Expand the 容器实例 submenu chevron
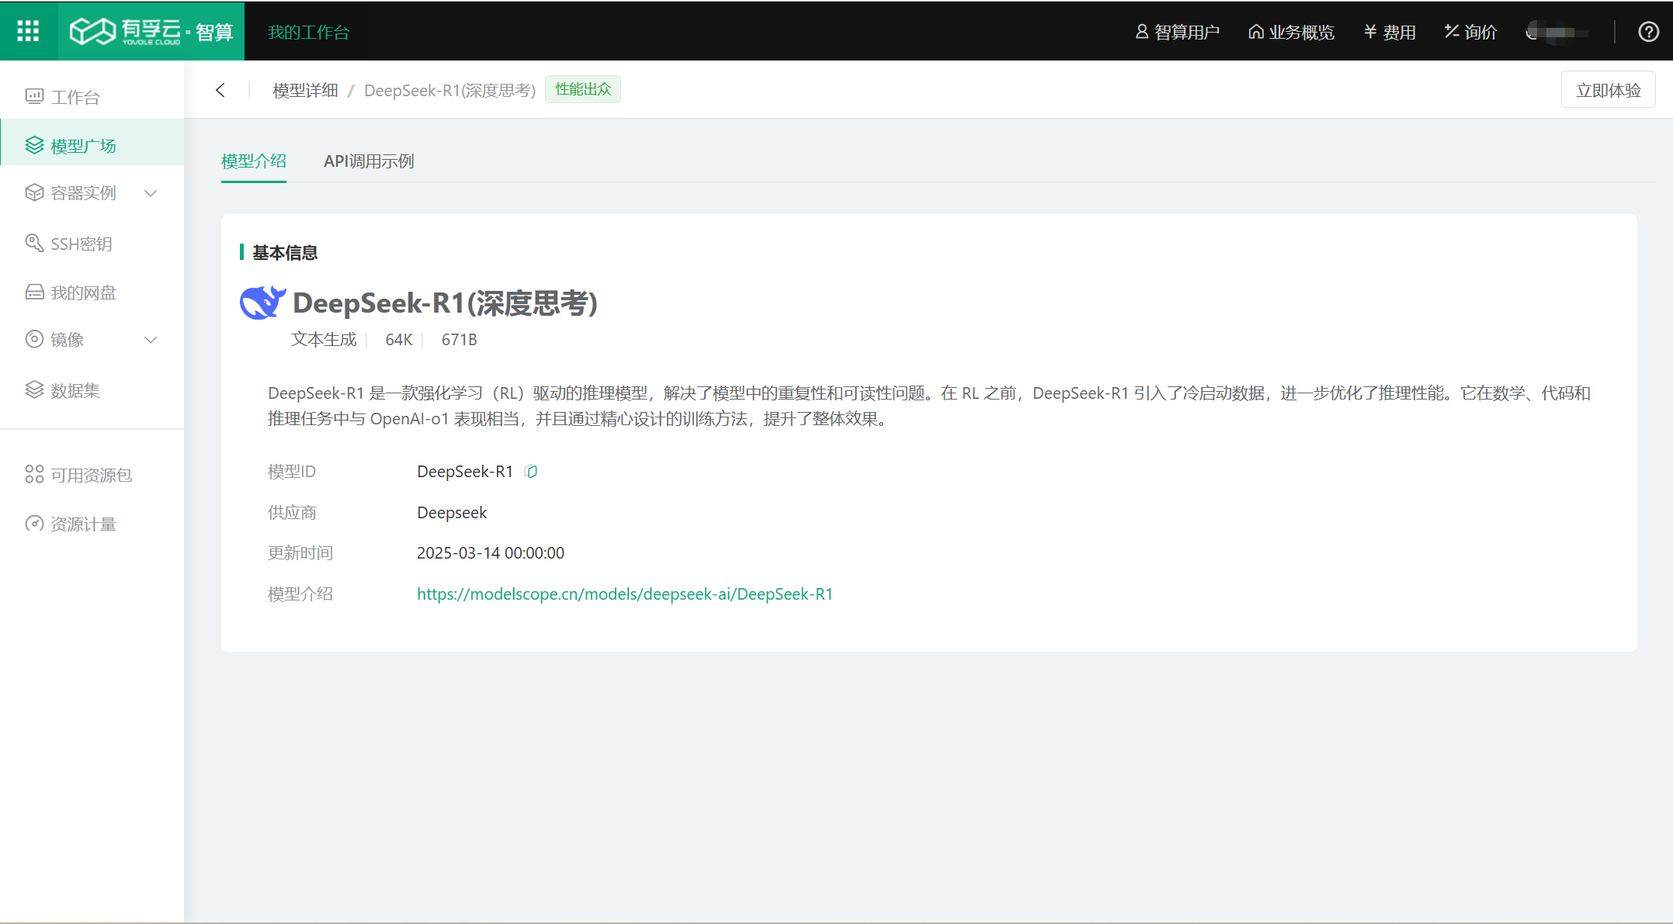The width and height of the screenshot is (1673, 924). coord(151,192)
